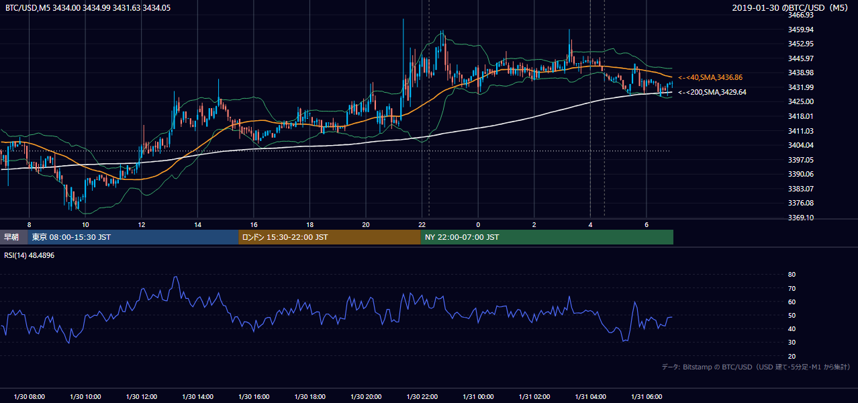Click the 200 SMA 3429.64 label
Image resolution: width=858 pixels, height=403 pixels.
point(712,92)
